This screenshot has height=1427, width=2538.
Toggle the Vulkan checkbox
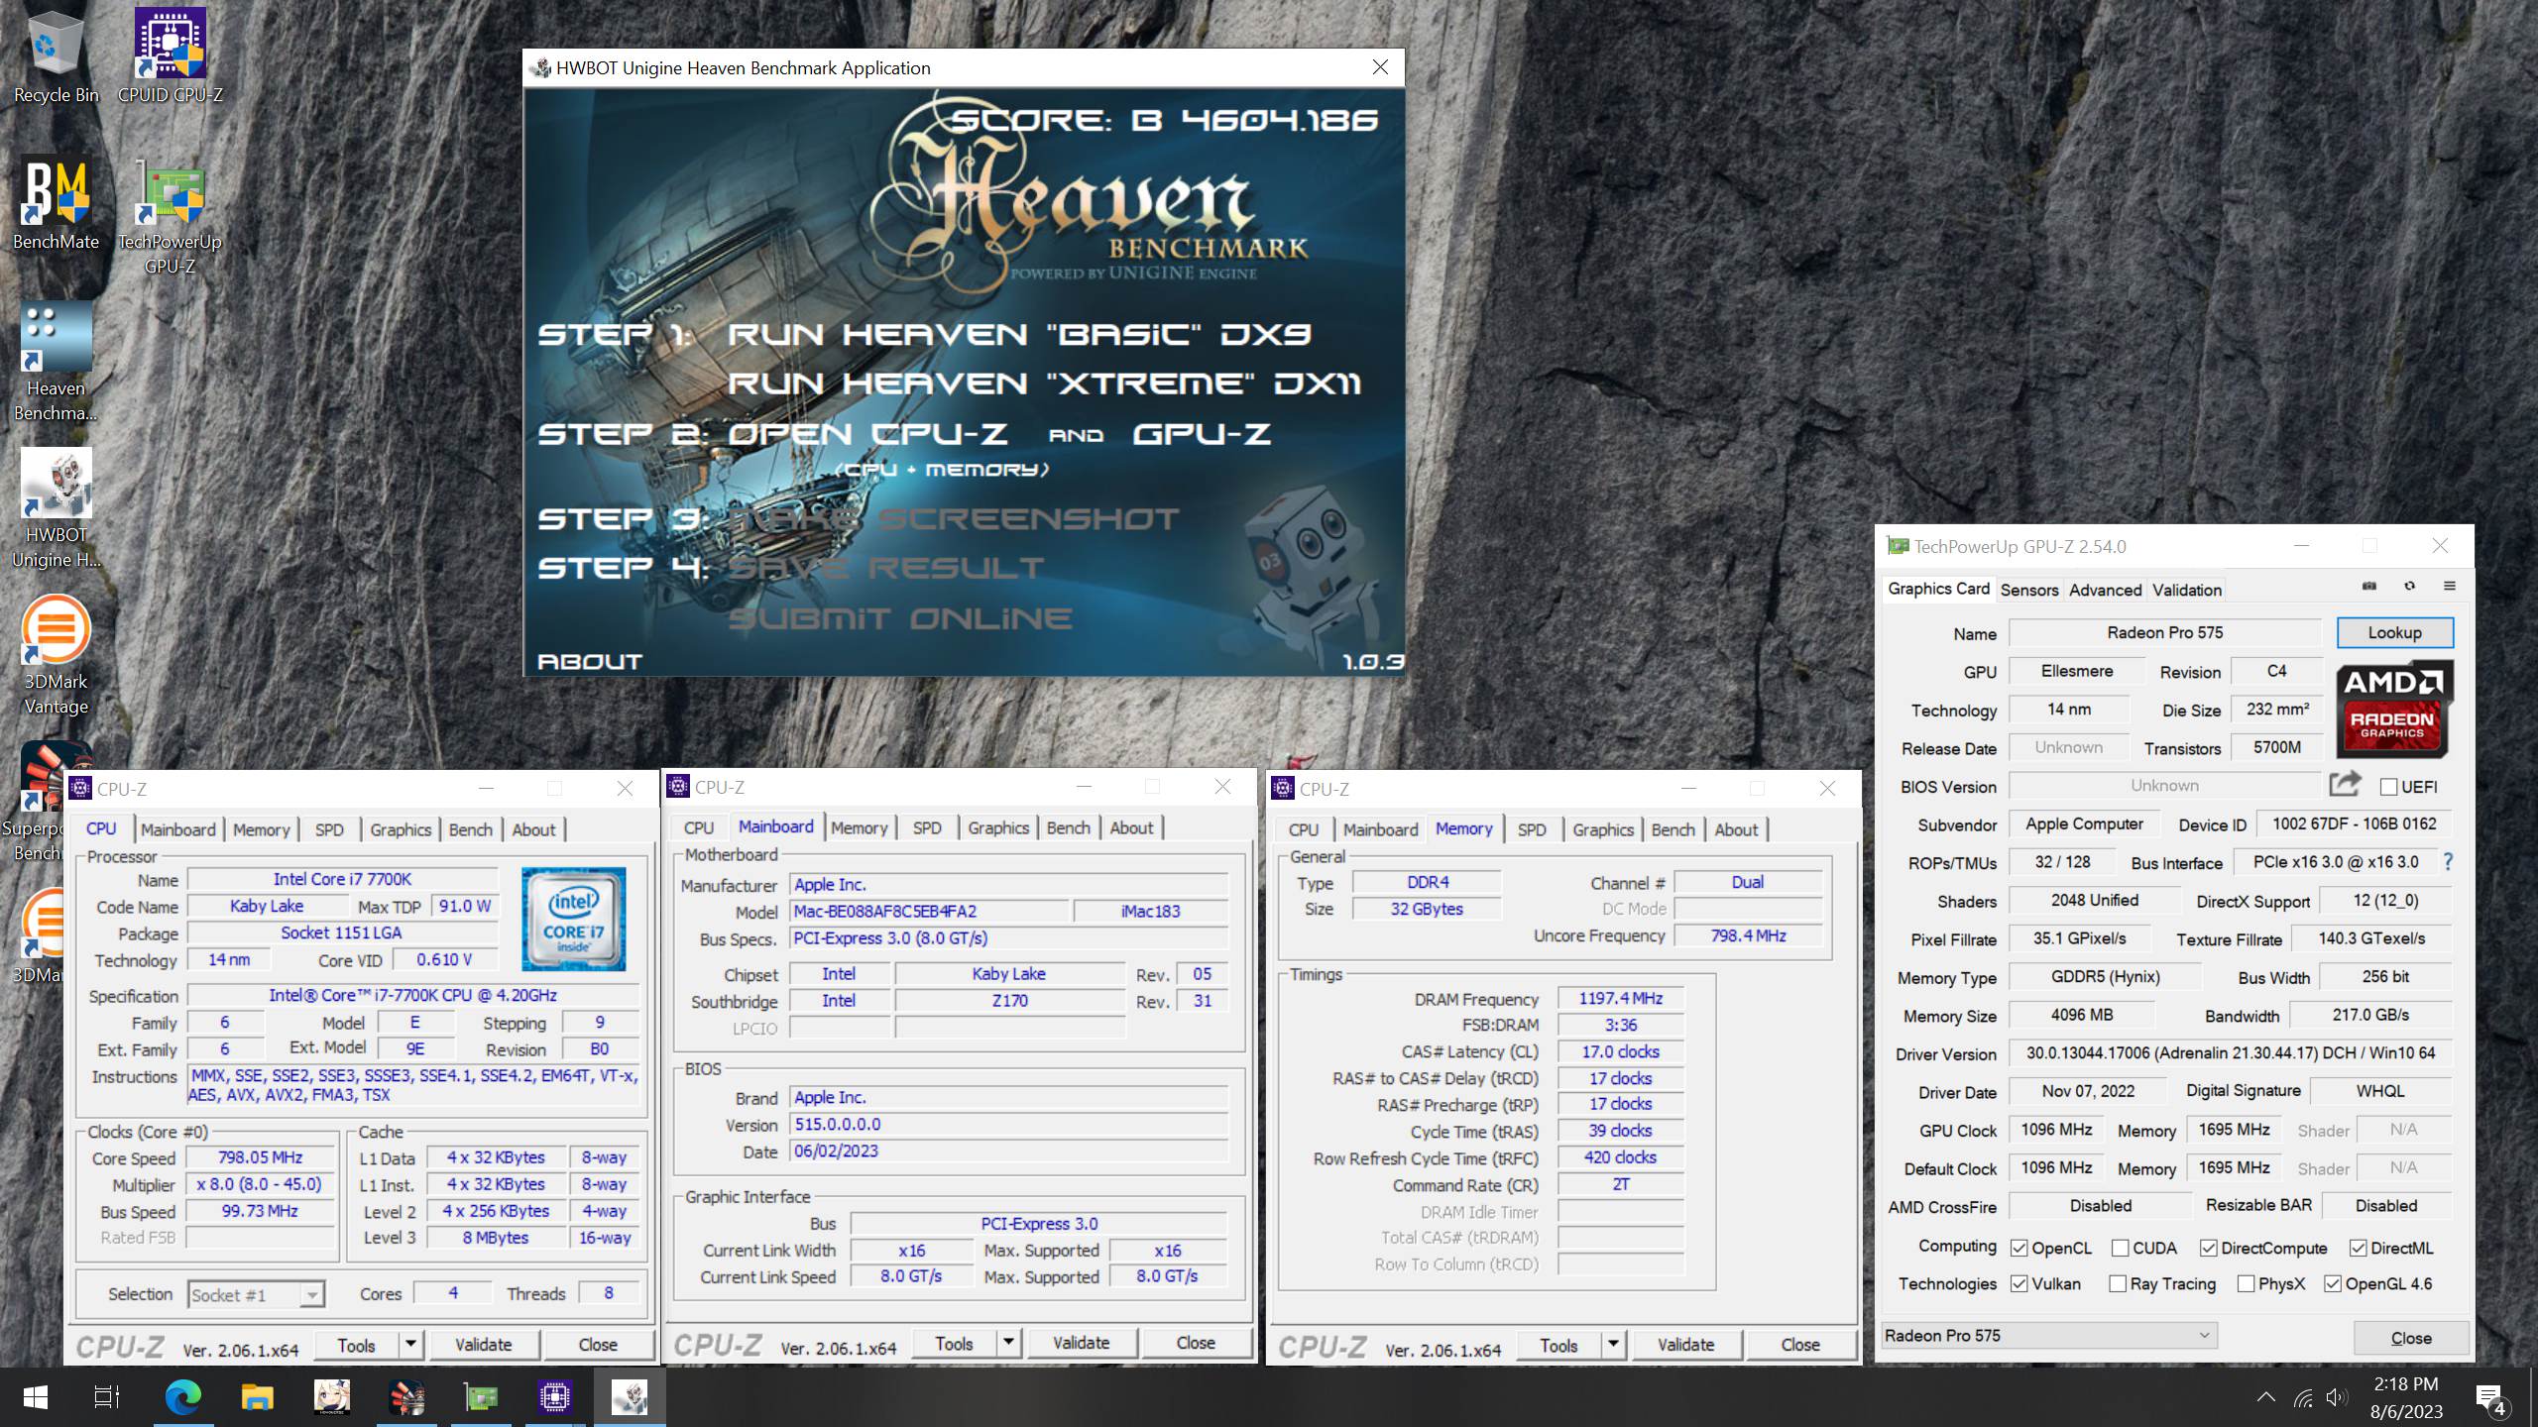coord(2019,1284)
